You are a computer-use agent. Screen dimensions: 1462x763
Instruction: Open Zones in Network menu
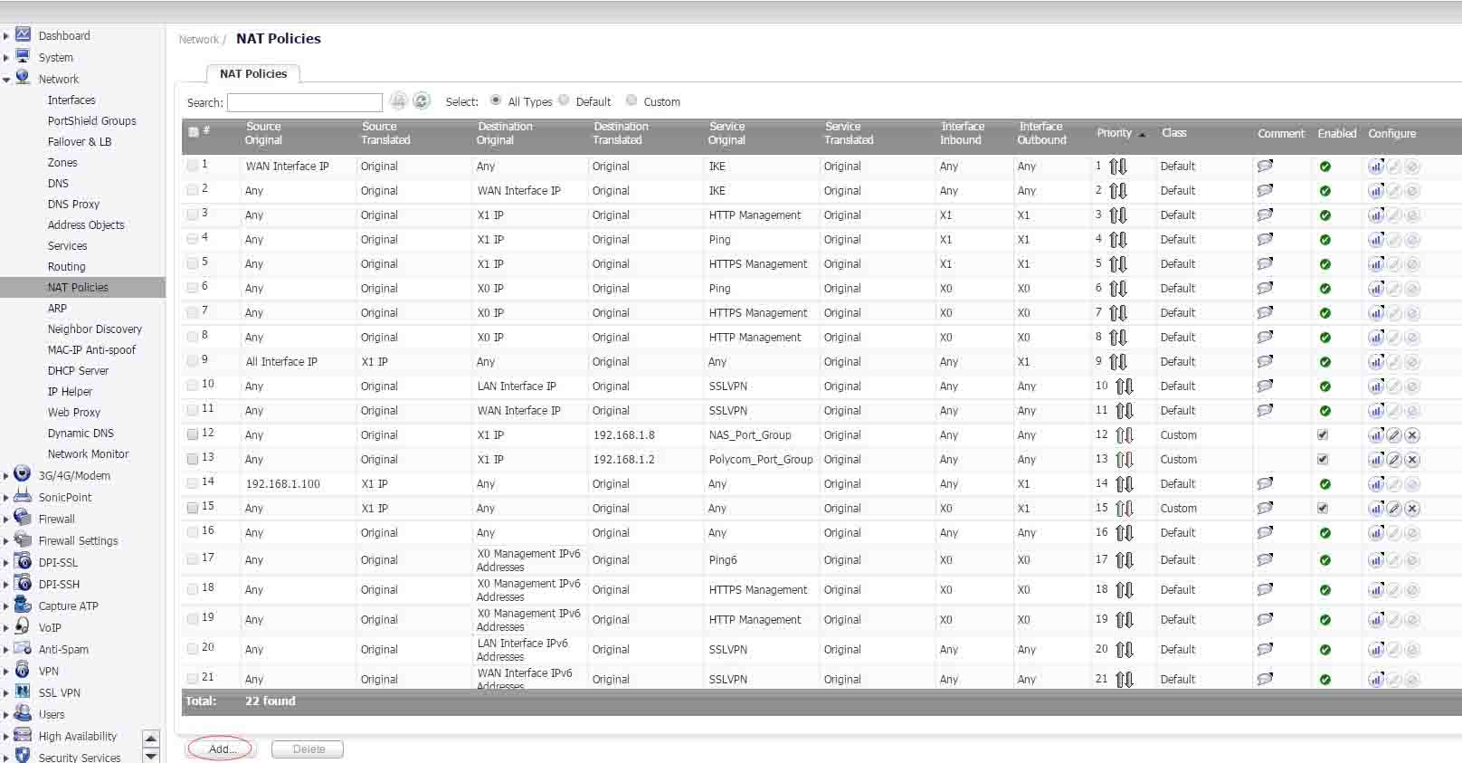click(x=62, y=163)
